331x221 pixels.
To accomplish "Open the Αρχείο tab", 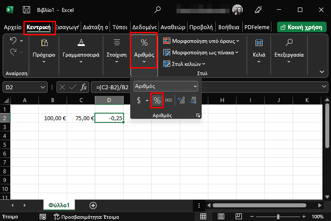I will tap(13, 27).
